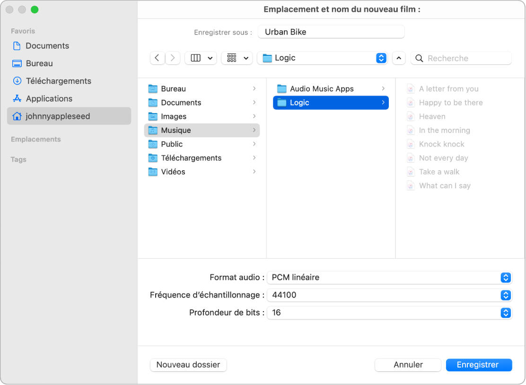This screenshot has height=385, width=526.
Task: Create a folder with Nouveau dossier
Action: [x=188, y=365]
